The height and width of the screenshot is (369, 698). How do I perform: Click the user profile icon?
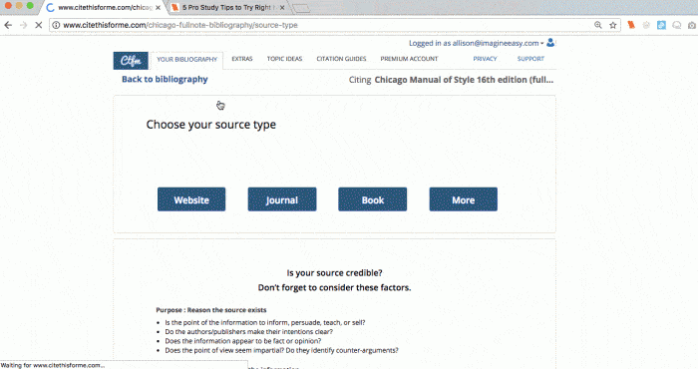[550, 43]
